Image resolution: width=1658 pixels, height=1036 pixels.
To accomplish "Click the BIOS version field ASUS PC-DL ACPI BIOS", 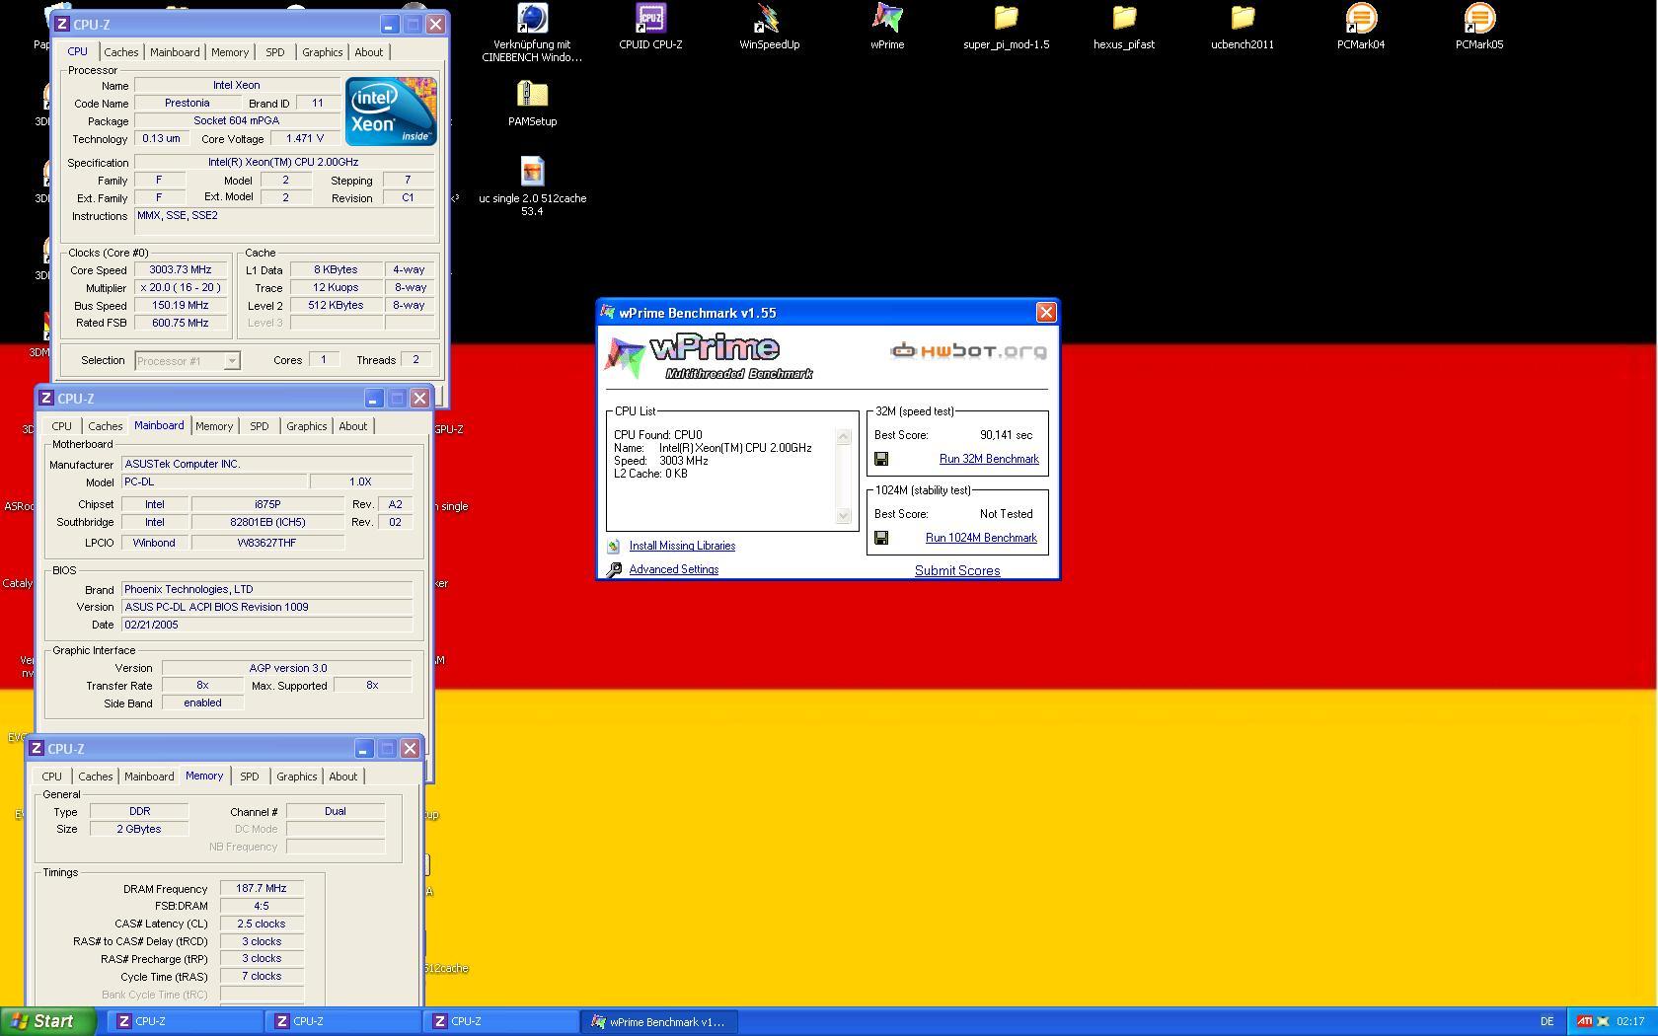I will pyautogui.click(x=266, y=607).
